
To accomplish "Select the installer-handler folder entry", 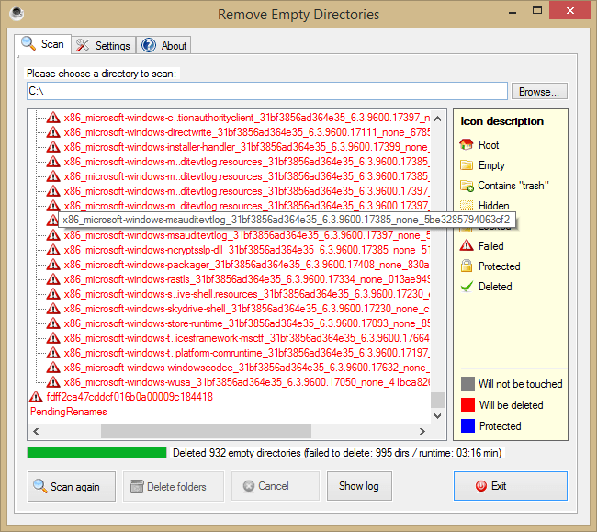I will pyautogui.click(x=247, y=147).
